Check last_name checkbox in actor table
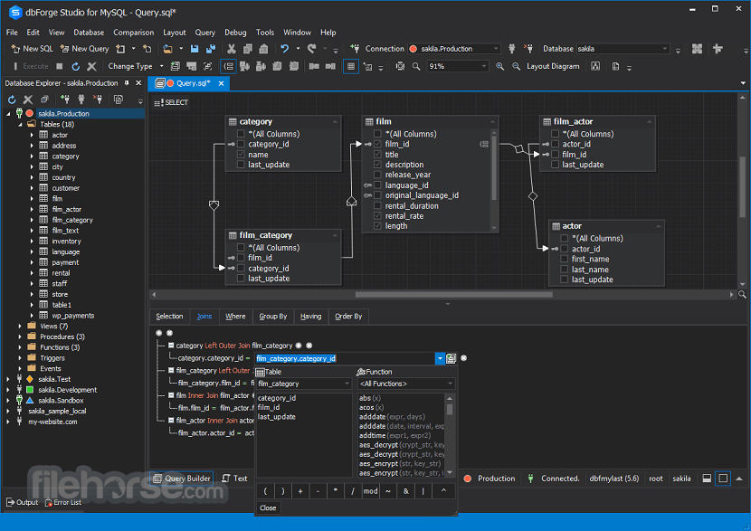This screenshot has height=531, width=751. (x=565, y=270)
